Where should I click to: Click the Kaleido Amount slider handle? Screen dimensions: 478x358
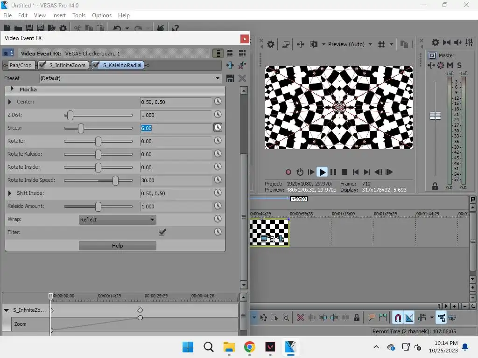pyautogui.click(x=98, y=207)
